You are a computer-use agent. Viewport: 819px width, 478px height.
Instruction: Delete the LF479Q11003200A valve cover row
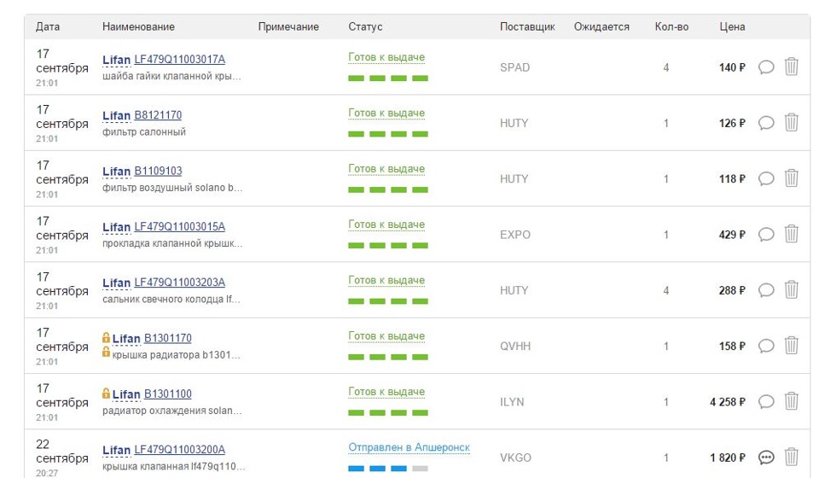click(x=792, y=457)
